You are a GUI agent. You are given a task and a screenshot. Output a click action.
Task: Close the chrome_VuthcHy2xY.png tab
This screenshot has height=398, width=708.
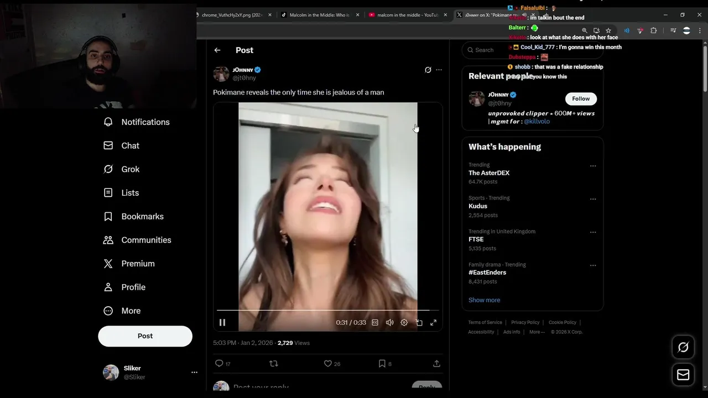[270, 15]
